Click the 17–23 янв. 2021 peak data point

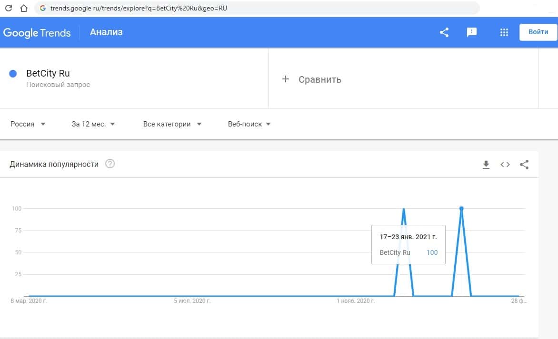(x=461, y=209)
